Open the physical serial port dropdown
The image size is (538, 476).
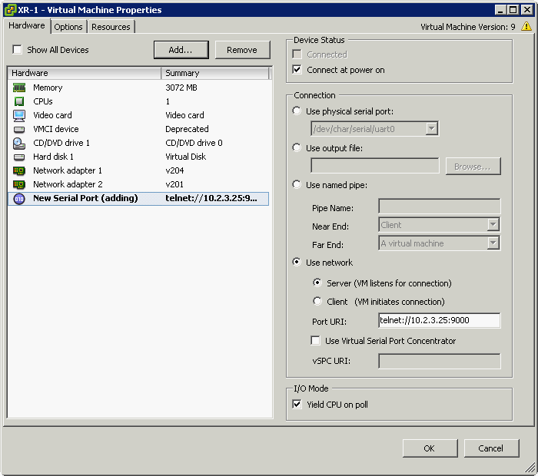432,129
